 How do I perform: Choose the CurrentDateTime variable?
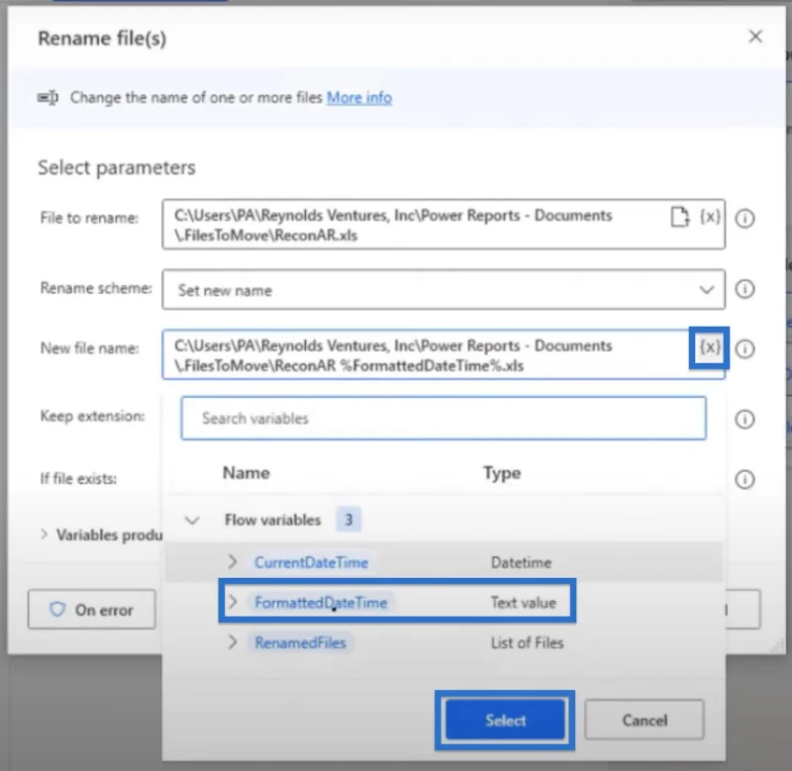[x=311, y=562]
